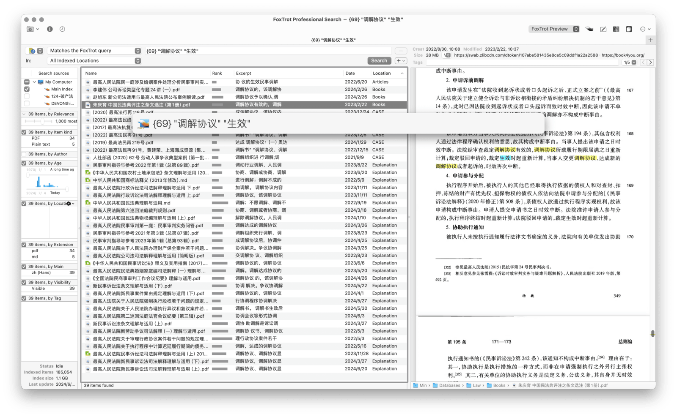Click the Books folder in path bar
Screen dimensions: 677x417
496,385
